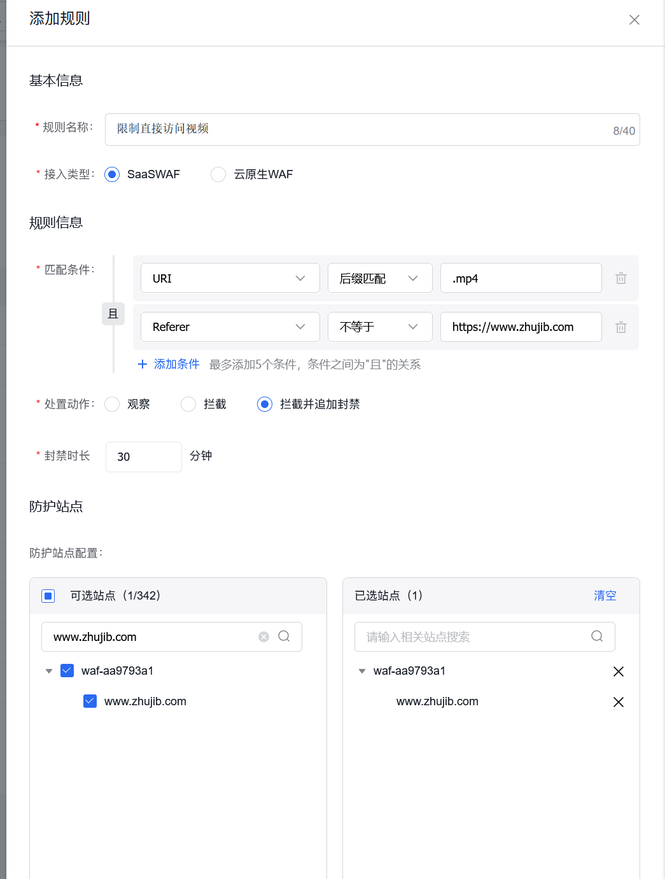Click 添加条件 to add a condition
The image size is (665, 879).
177,364
